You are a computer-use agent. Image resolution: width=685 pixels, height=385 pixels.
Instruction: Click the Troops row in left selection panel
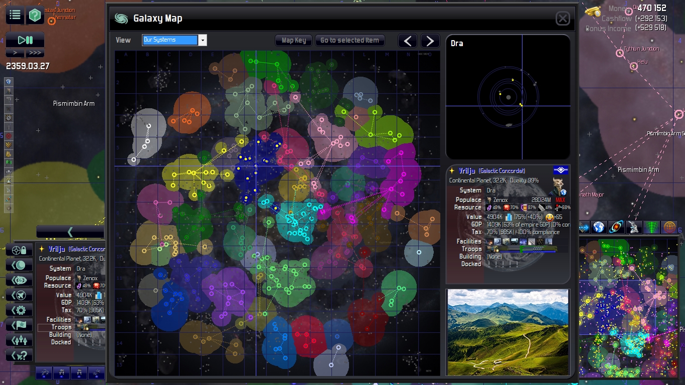[71, 327]
